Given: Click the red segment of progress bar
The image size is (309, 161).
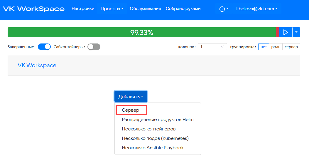Looking at the screenshot, I should point(278,32).
